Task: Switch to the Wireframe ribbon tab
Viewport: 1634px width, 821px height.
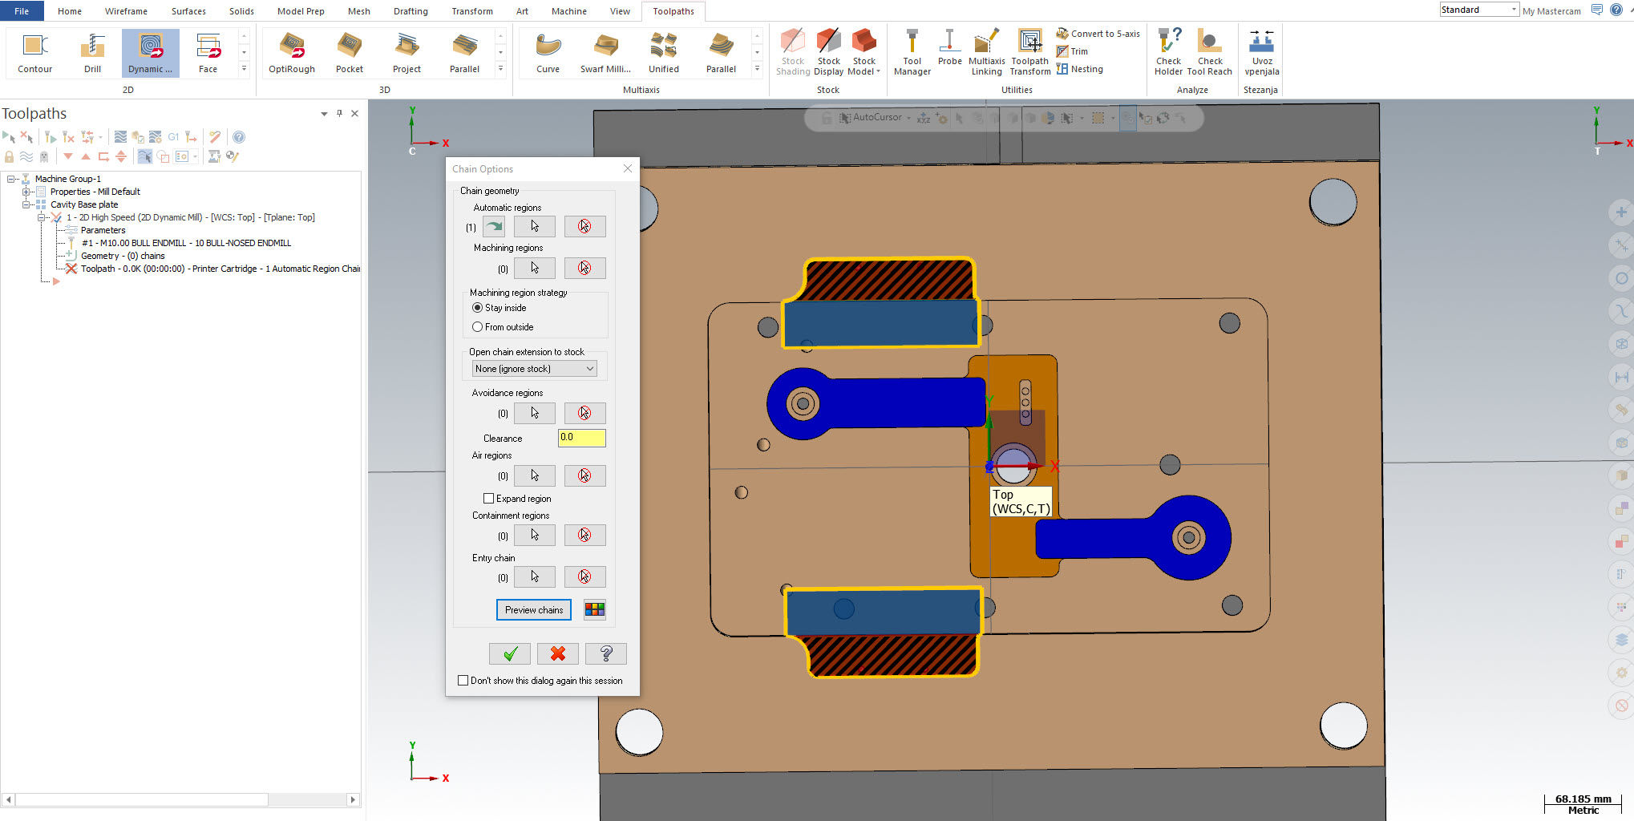Action: 126,11
